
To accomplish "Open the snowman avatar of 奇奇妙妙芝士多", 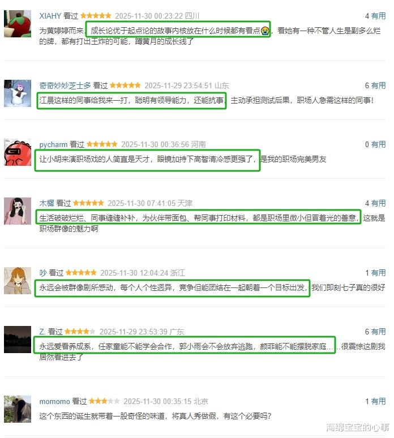I will click(x=18, y=93).
